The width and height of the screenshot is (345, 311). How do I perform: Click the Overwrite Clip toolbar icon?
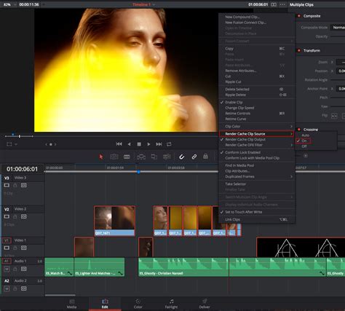(x=154, y=157)
